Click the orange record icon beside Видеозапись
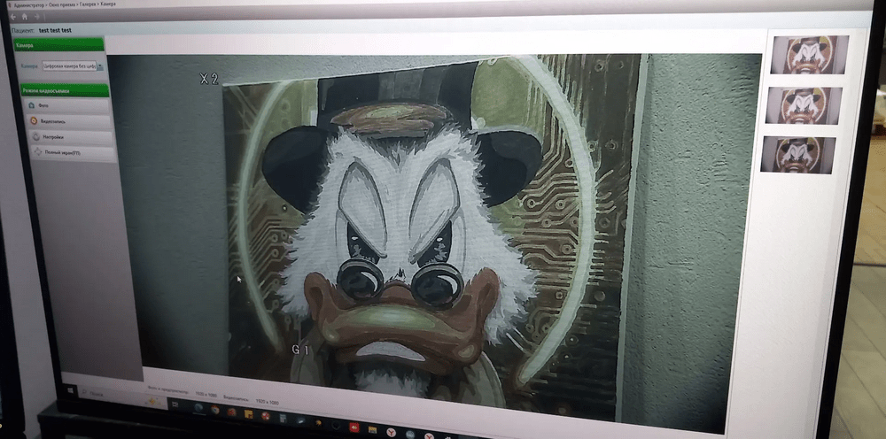Image resolution: width=886 pixels, height=439 pixels. 34,120
